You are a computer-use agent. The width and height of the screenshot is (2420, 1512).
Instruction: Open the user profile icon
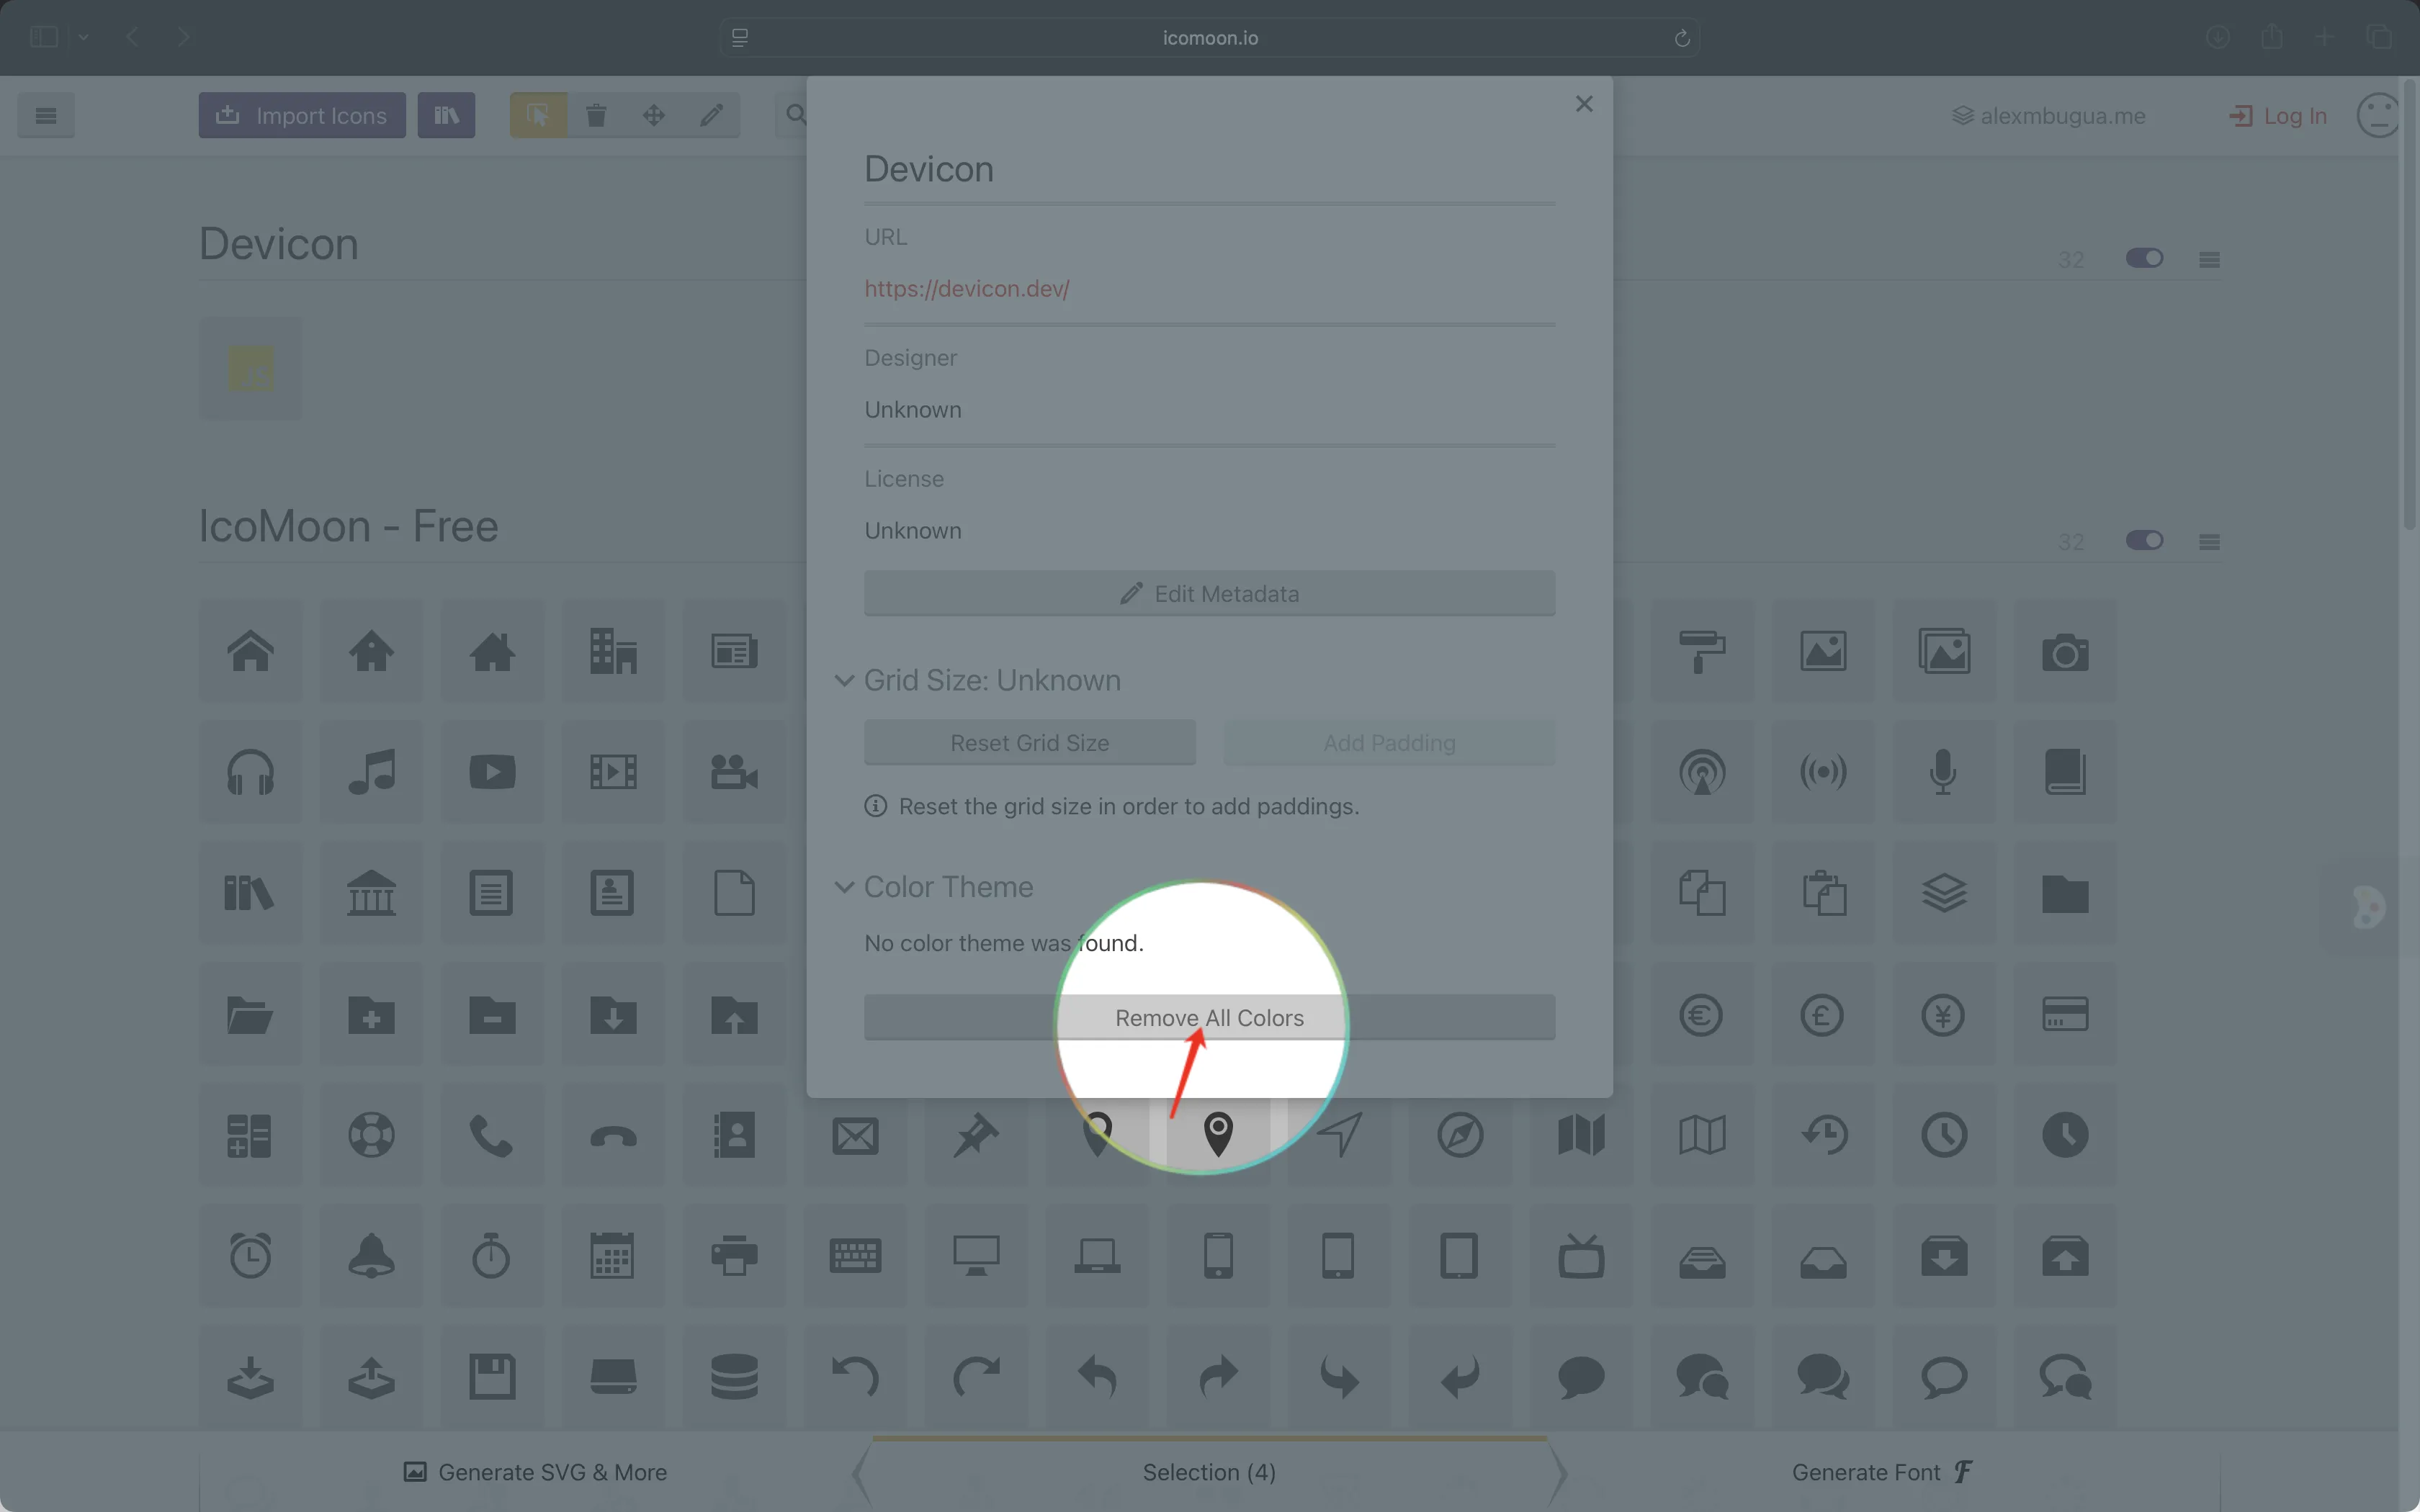coord(2378,115)
